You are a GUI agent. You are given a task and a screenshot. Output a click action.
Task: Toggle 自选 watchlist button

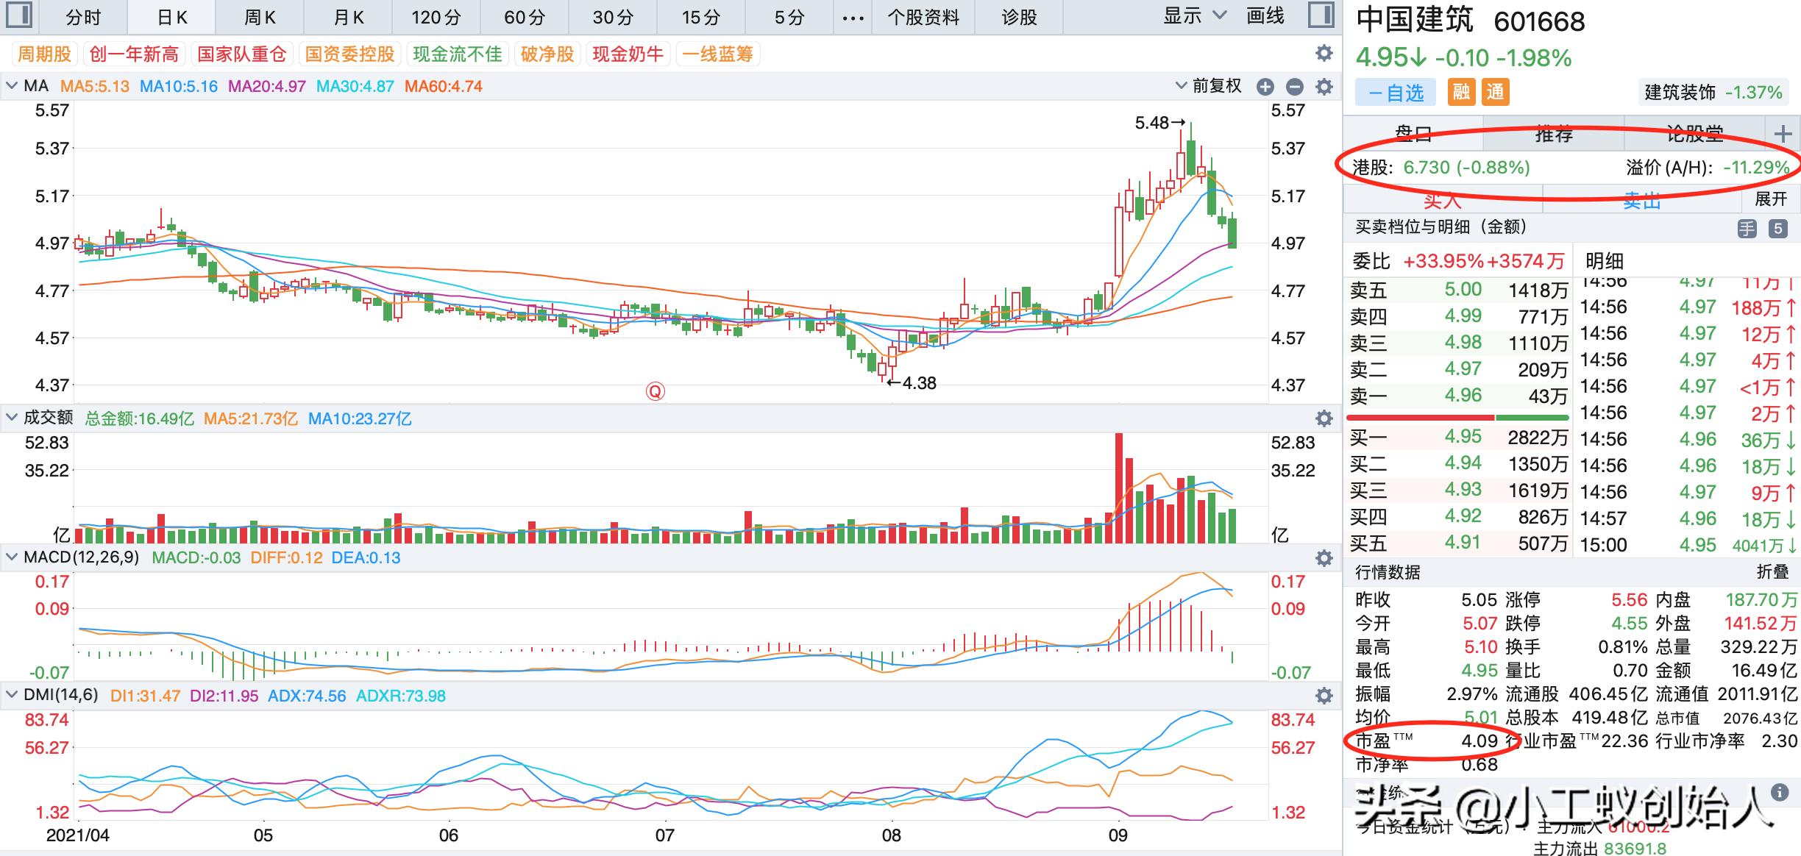(x=1396, y=93)
